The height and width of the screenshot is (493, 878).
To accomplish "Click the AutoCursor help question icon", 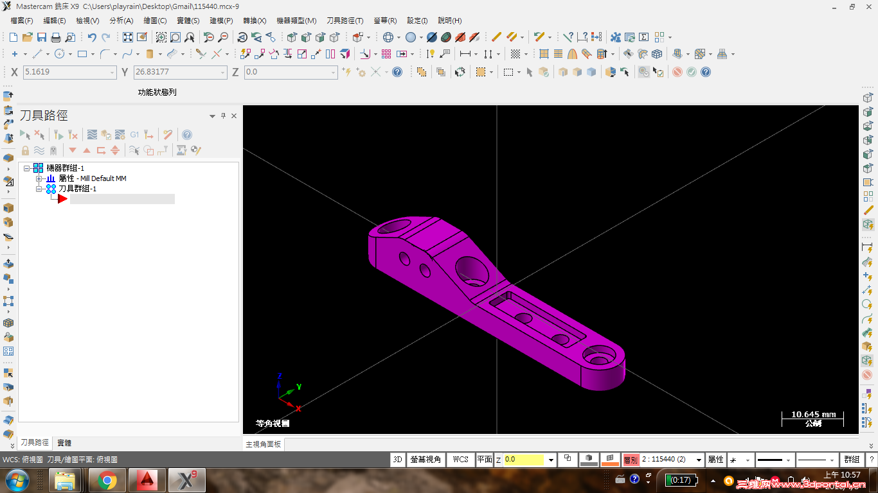I will tap(397, 72).
